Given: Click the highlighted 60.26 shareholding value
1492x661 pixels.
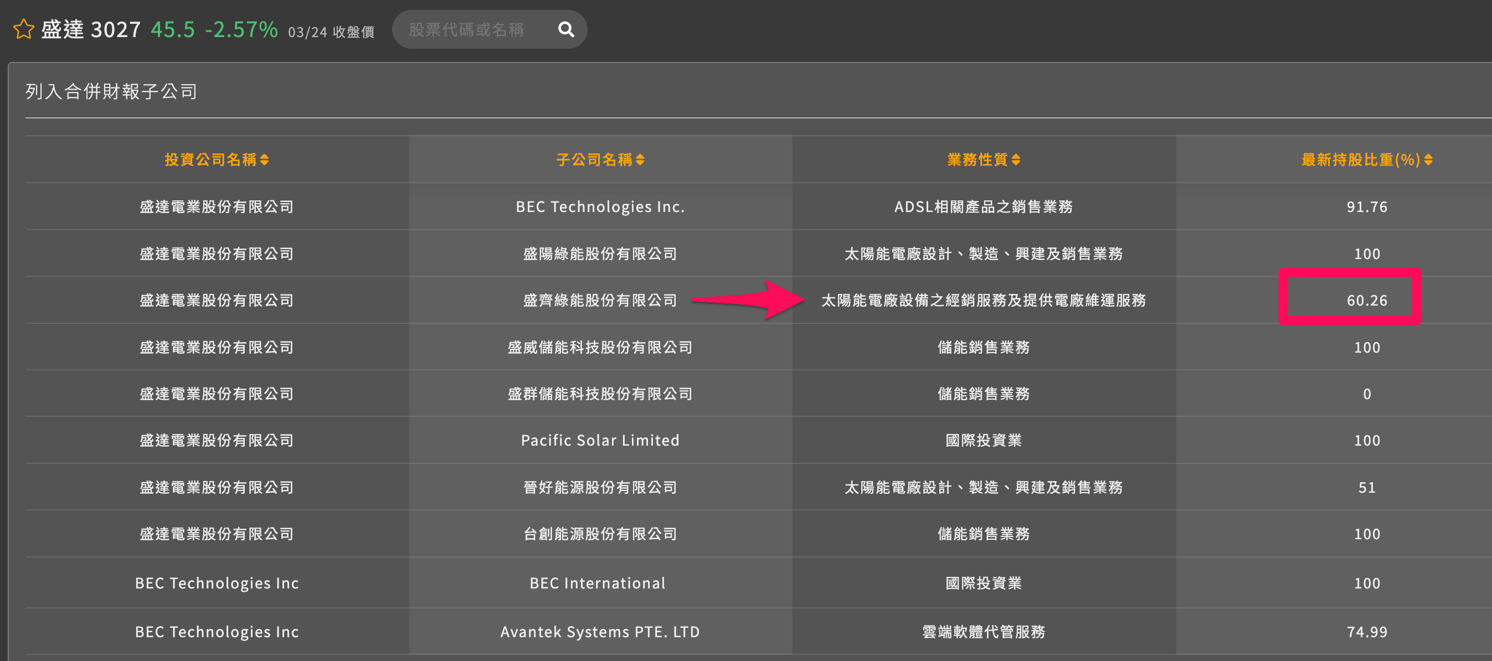Looking at the screenshot, I should tap(1367, 301).
